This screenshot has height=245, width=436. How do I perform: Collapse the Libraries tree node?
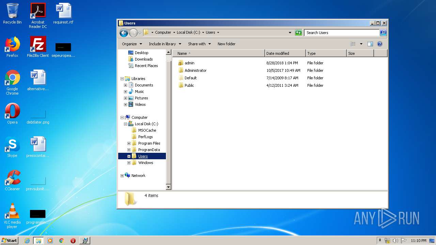(122, 79)
